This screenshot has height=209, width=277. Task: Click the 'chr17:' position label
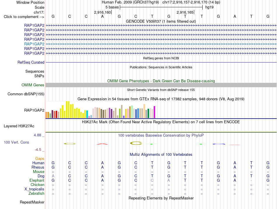pyautogui.click(x=39, y=12)
